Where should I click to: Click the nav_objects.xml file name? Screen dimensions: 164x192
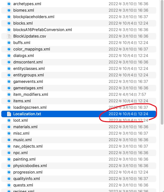click(28, 146)
